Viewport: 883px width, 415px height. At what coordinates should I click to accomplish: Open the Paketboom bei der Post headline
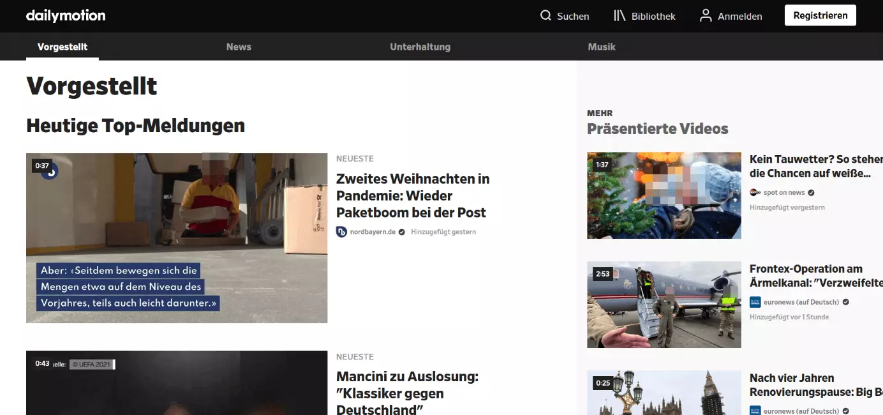point(412,195)
